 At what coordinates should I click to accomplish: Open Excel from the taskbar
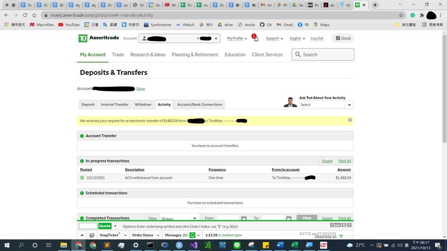point(294,245)
